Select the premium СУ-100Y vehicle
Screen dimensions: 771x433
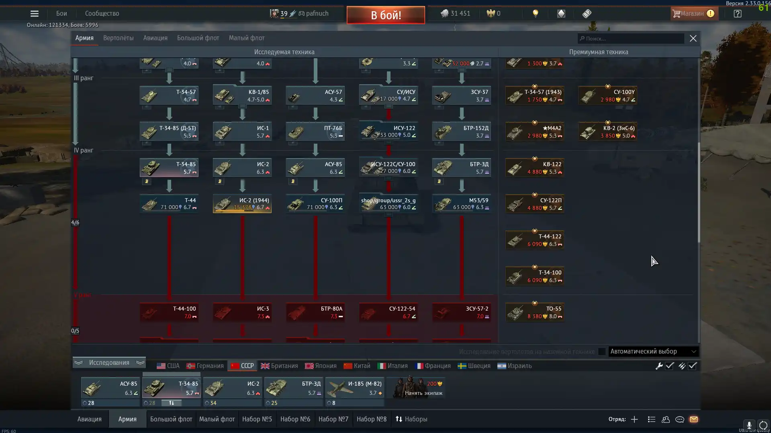(x=608, y=96)
